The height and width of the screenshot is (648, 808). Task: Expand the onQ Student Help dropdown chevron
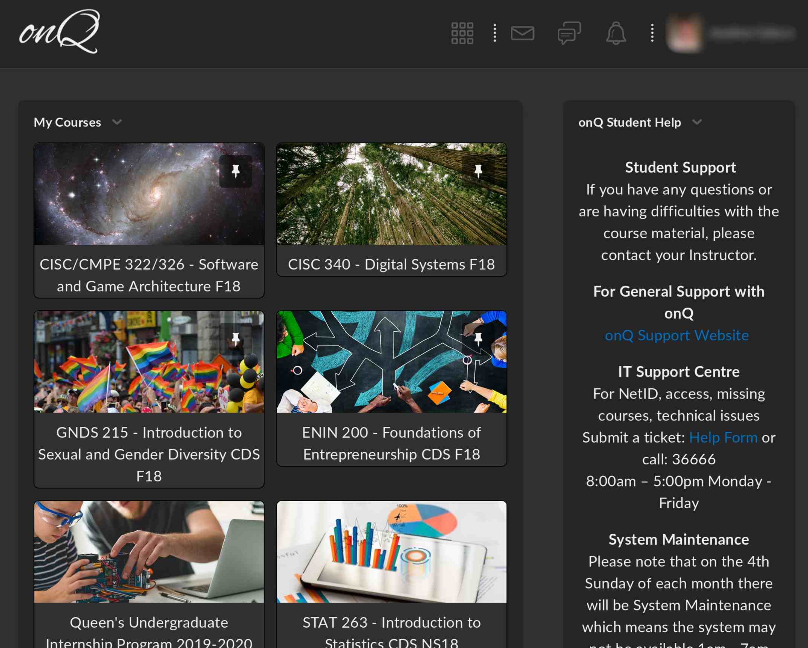tap(698, 122)
